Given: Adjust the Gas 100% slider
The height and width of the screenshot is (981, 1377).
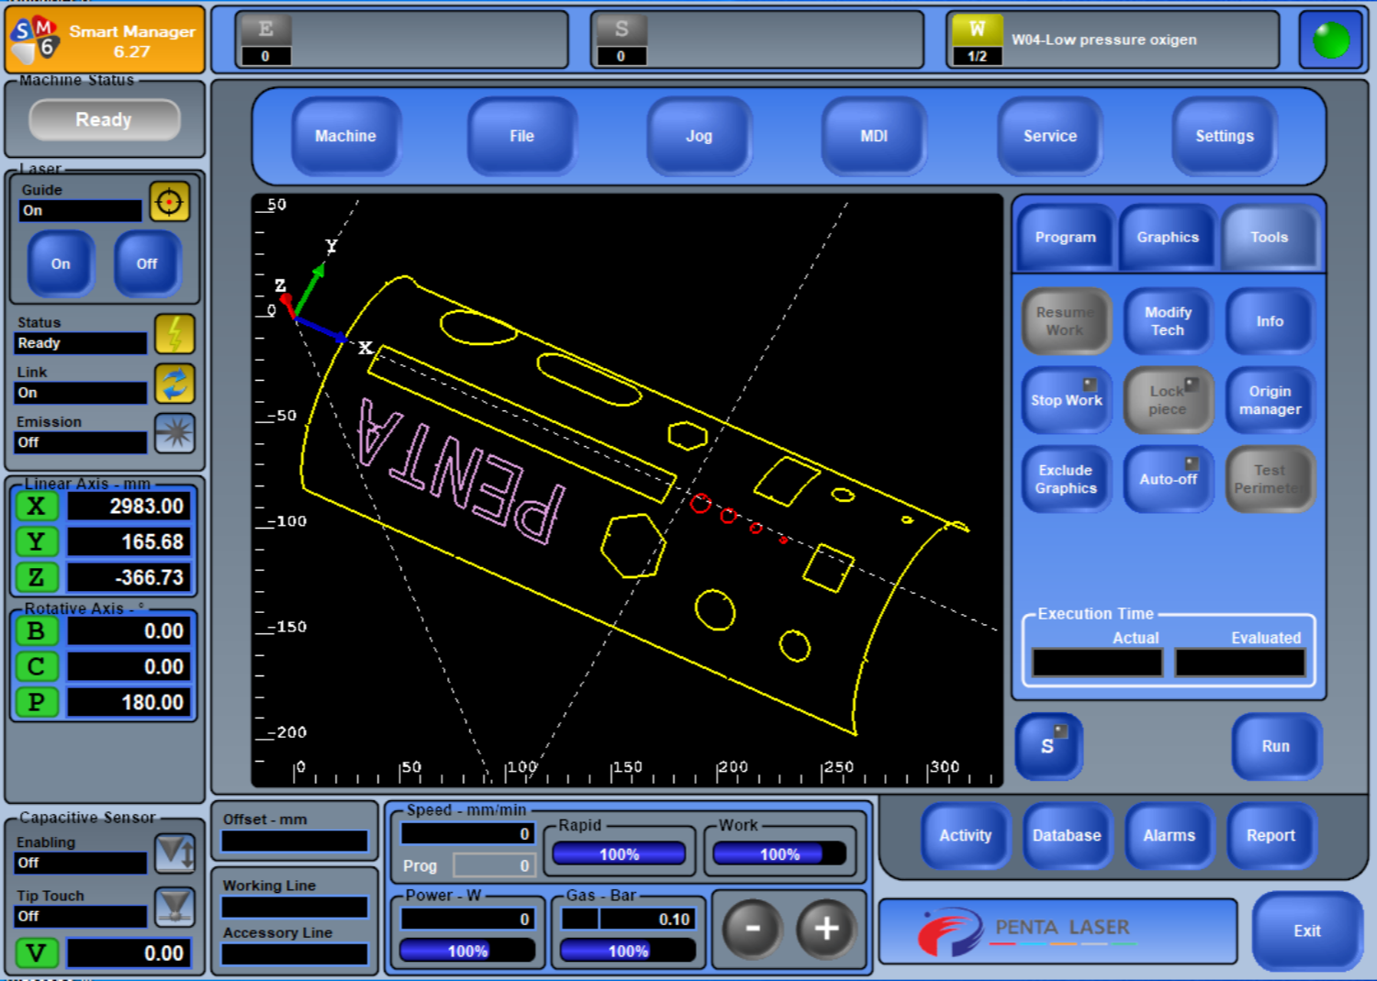Looking at the screenshot, I should (628, 951).
